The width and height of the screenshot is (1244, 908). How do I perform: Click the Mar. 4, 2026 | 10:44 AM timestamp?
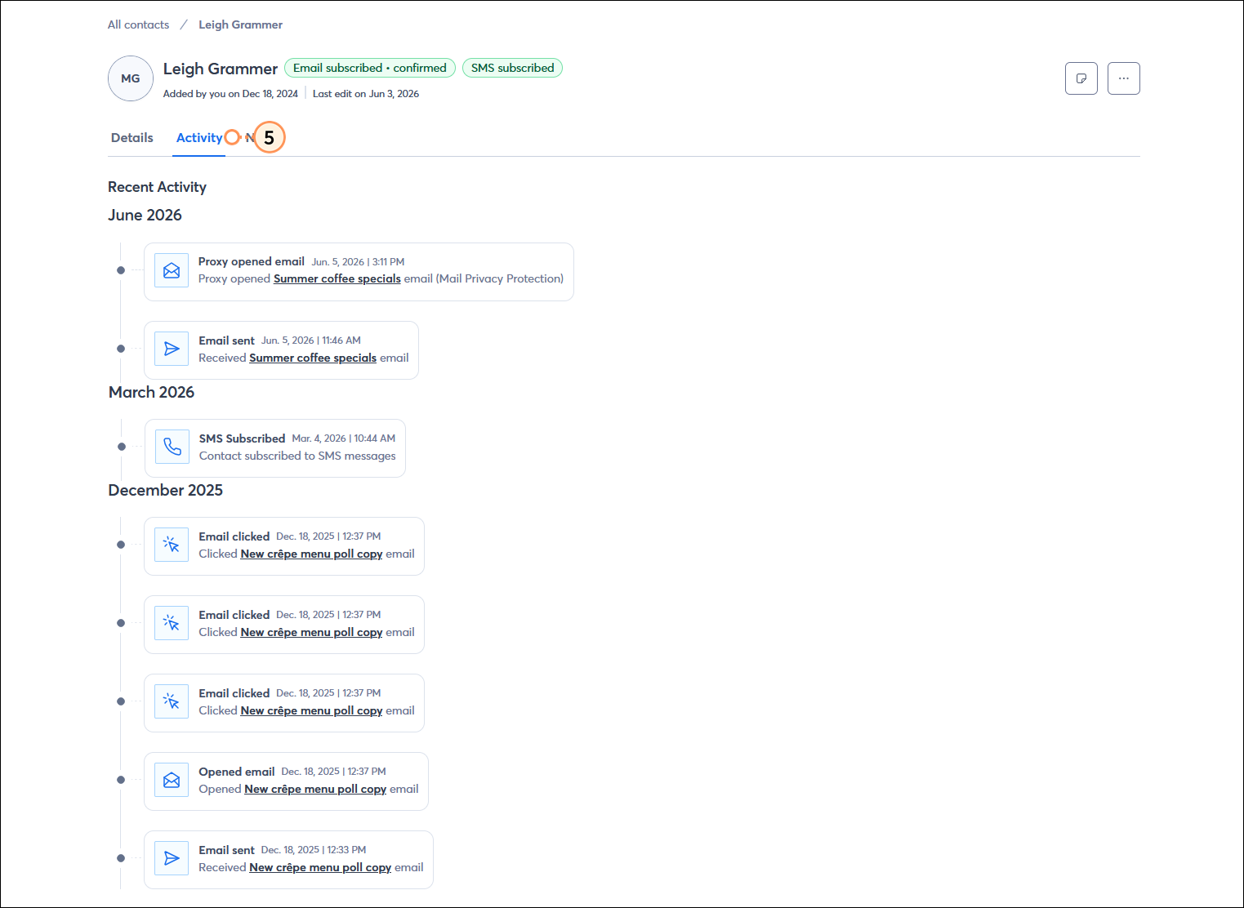click(343, 438)
